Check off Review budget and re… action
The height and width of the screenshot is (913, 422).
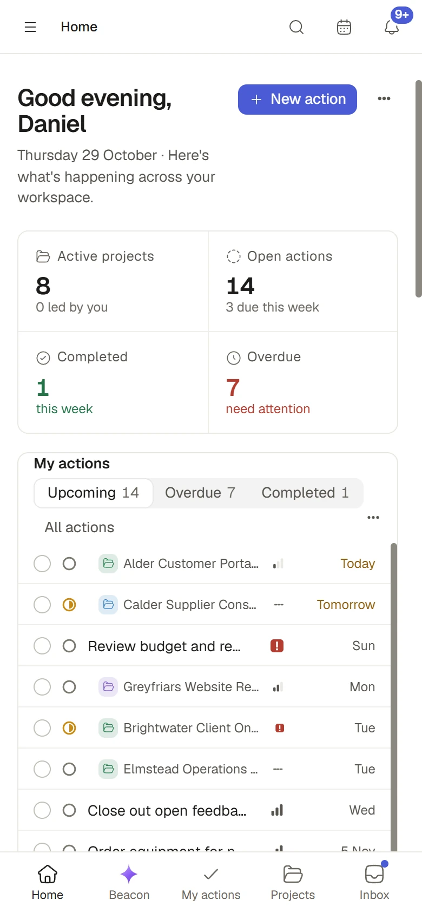point(42,646)
